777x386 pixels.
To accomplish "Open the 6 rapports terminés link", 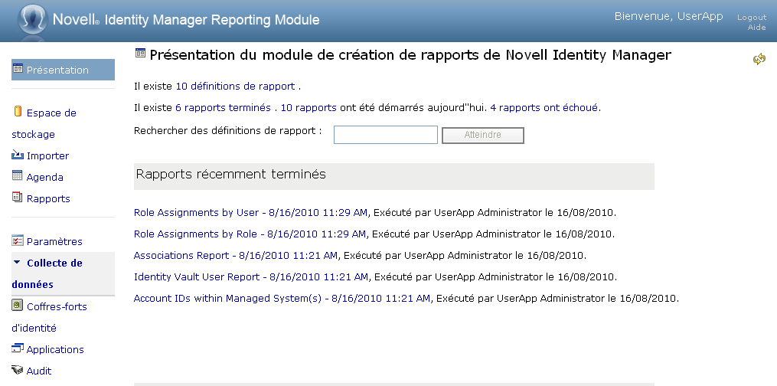I will 223,107.
